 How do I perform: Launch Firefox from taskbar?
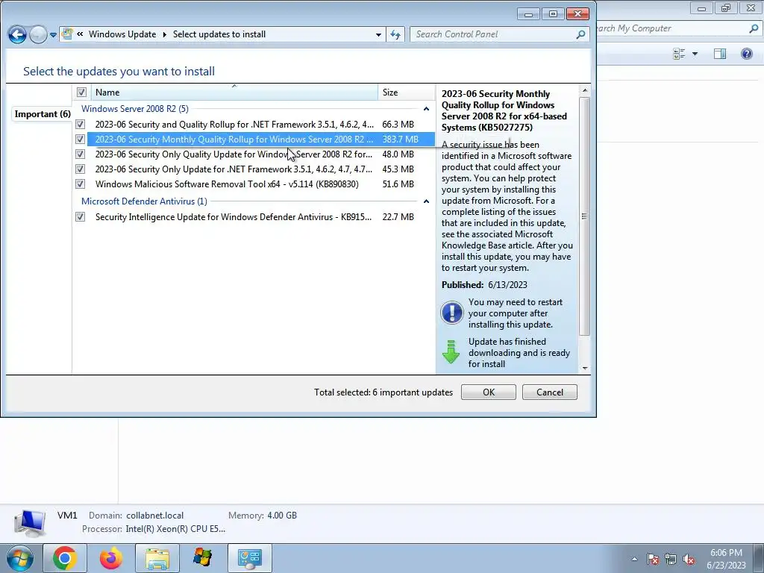111,558
